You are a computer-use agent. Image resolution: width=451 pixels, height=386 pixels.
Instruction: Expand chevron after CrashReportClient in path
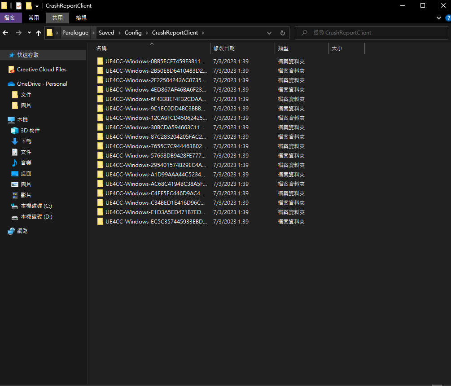[x=203, y=33]
